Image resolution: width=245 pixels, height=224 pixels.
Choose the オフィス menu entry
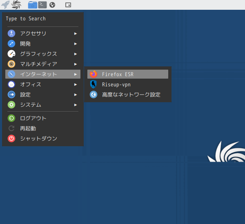tap(43, 84)
